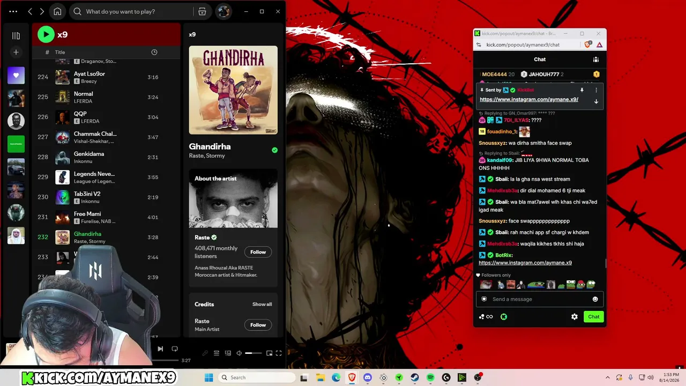Open BotRix instagram link in chat
Viewport: 686px width, 386px height.
pos(525,263)
